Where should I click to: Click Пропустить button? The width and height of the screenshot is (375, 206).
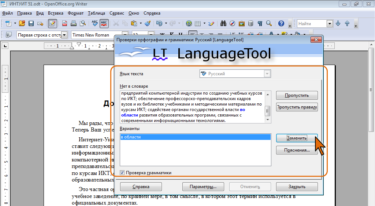click(x=297, y=95)
